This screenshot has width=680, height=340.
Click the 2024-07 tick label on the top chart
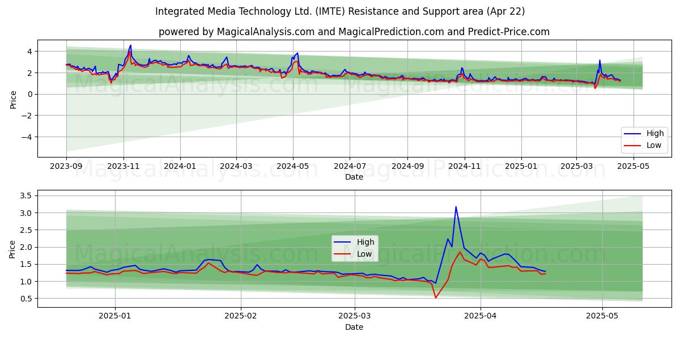[350, 167]
